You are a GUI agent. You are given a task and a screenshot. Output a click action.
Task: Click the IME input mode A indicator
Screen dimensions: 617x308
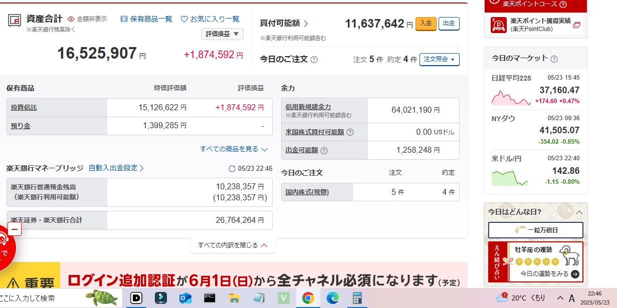pos(571,298)
